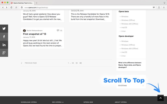This screenshot has width=167, height=104.
Task: Open the tab menu icon at top right
Action: click(x=165, y=3)
